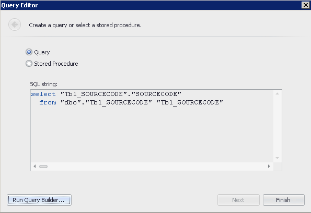Click the horizontal scrollbar right arrow
The image size is (311, 213).
pos(269,166)
